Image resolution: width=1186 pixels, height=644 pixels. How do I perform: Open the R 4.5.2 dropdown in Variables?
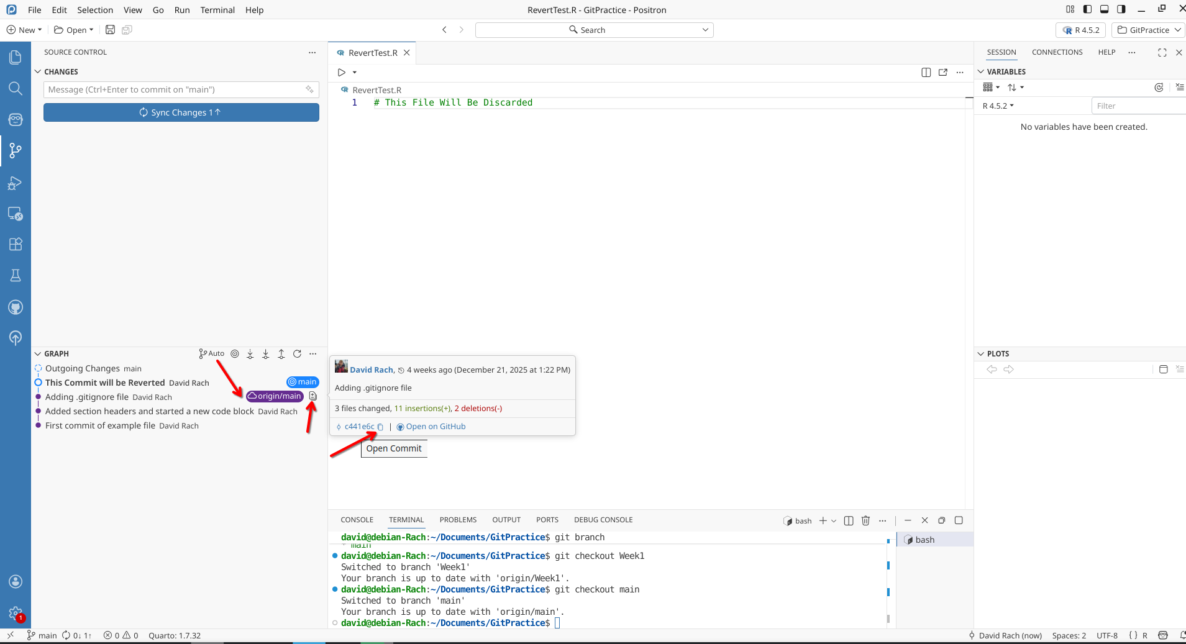click(998, 106)
